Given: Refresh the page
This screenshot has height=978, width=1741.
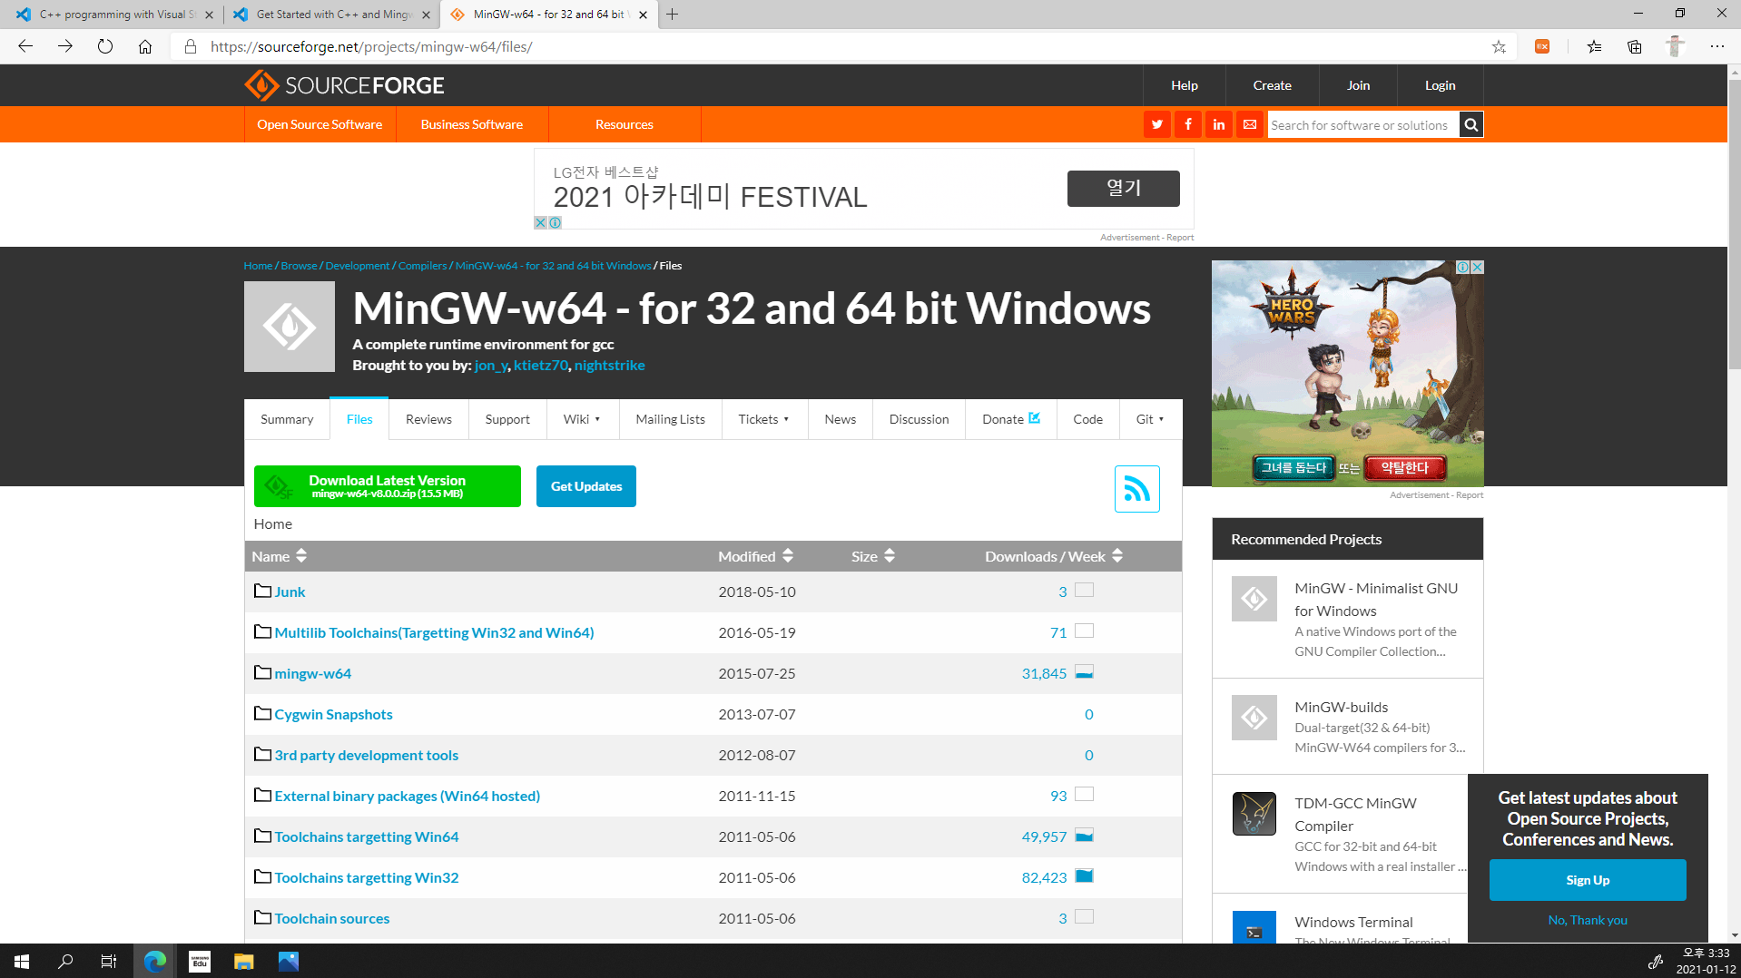Looking at the screenshot, I should [x=105, y=46].
